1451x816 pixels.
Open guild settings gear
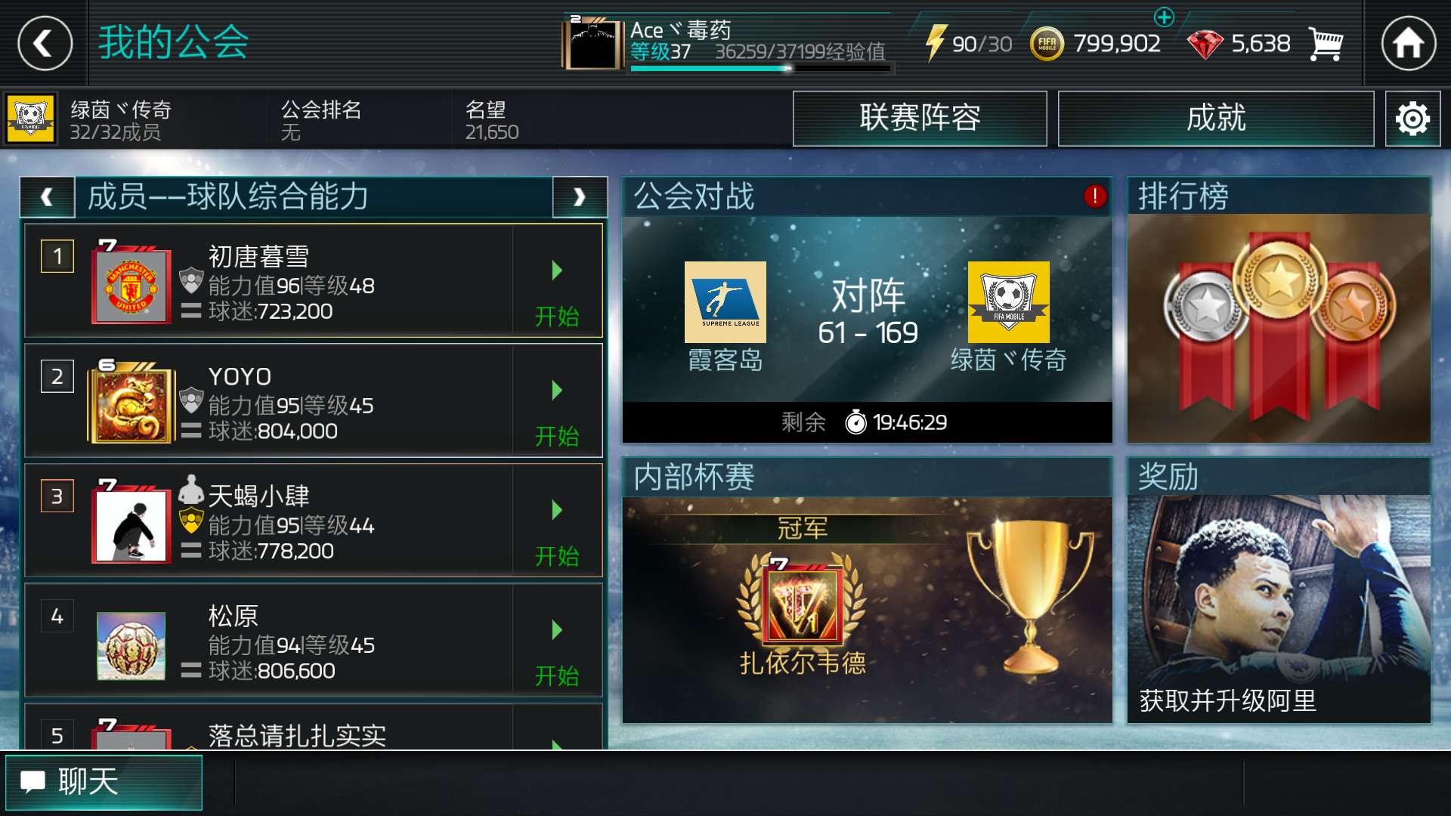pos(1412,119)
